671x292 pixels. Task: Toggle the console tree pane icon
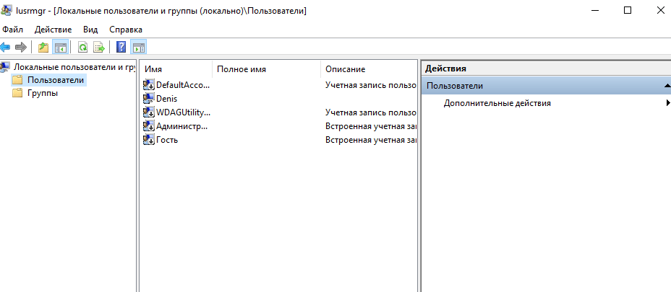coord(61,48)
